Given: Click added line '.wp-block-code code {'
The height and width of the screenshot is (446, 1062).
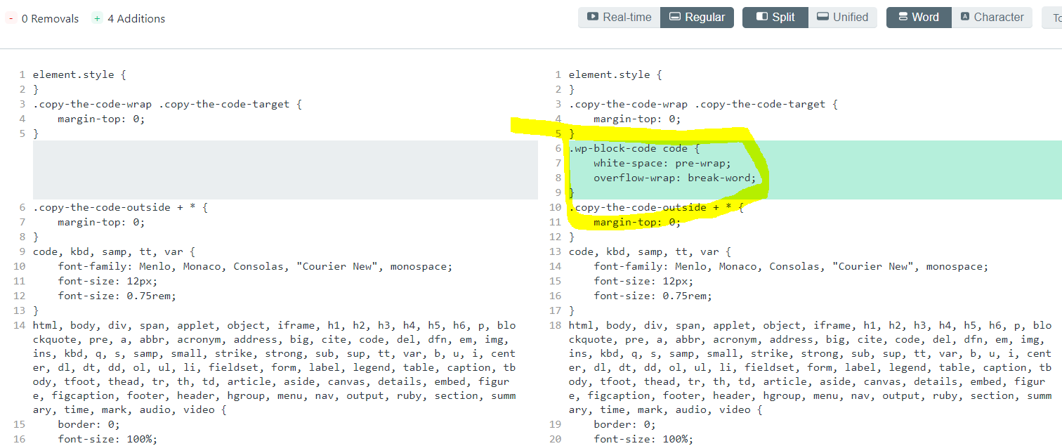Looking at the screenshot, I should coord(634,148).
